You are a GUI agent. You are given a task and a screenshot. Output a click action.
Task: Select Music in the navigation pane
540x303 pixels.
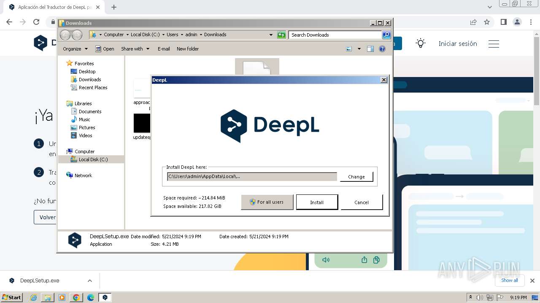(84, 120)
